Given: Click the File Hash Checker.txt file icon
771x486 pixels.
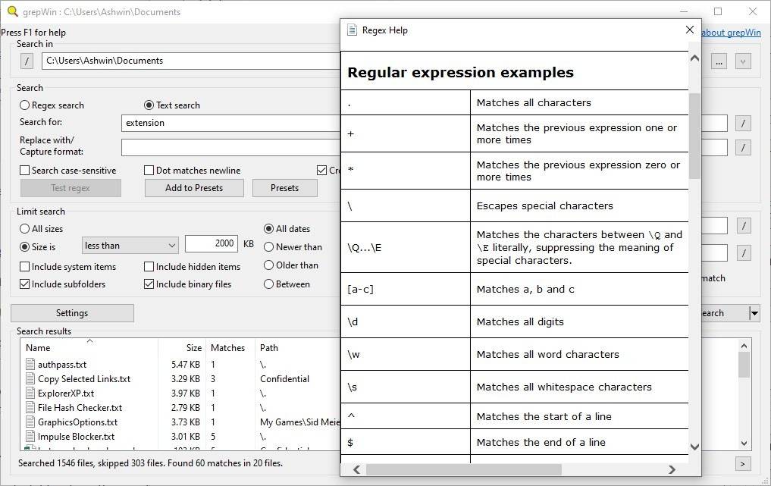Looking at the screenshot, I should pos(30,407).
